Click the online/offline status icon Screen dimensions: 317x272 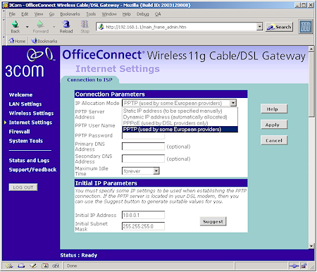point(294,266)
